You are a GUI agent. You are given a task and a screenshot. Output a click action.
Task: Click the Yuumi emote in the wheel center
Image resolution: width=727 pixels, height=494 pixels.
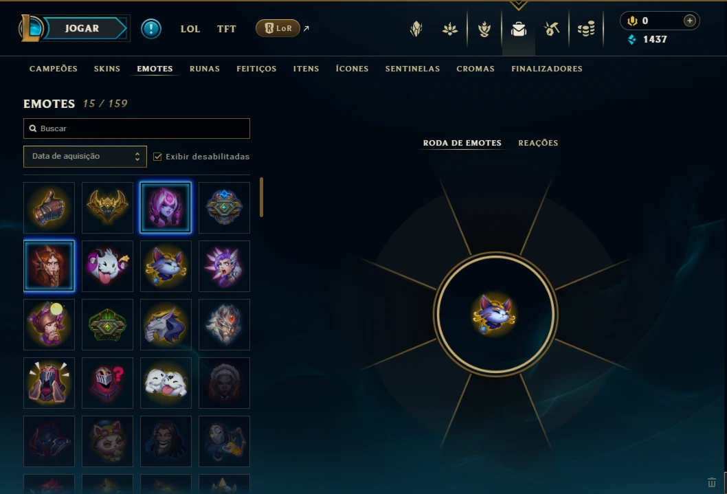click(494, 314)
